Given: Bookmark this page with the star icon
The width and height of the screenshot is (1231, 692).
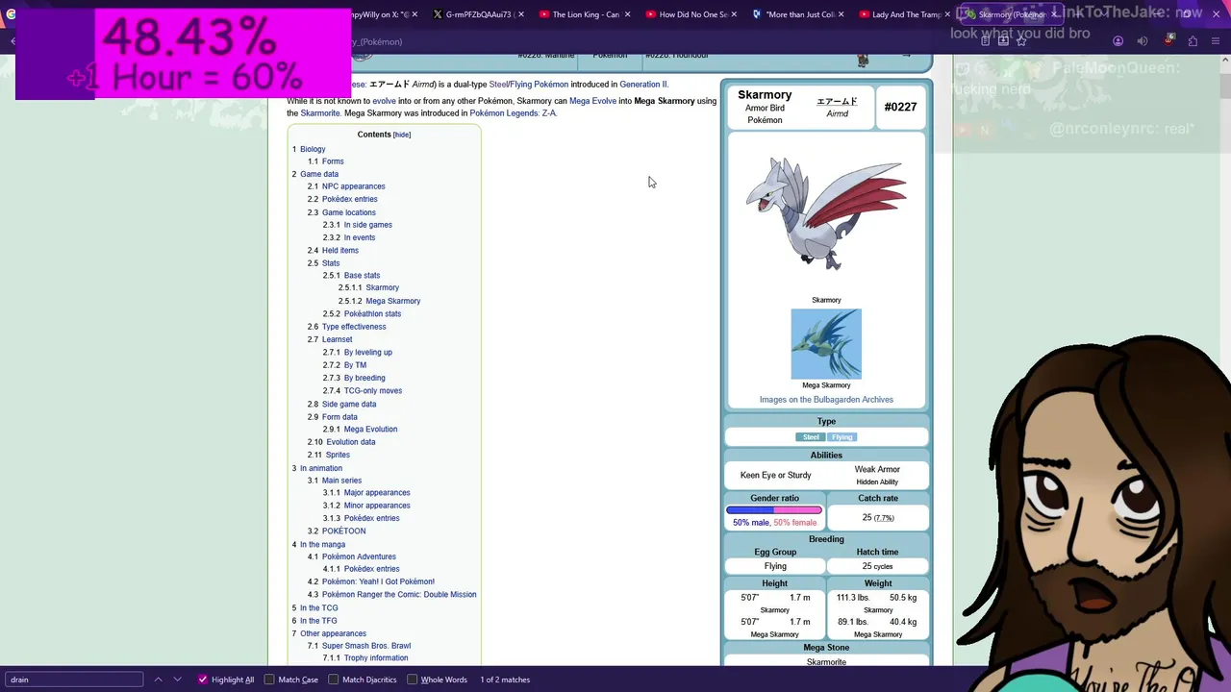Looking at the screenshot, I should (1021, 41).
